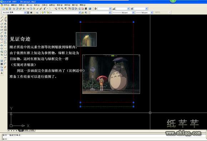Screen dimensions: 207x141
Task: Toggle the layer lightbulb on/off icon
Action: 41,12
